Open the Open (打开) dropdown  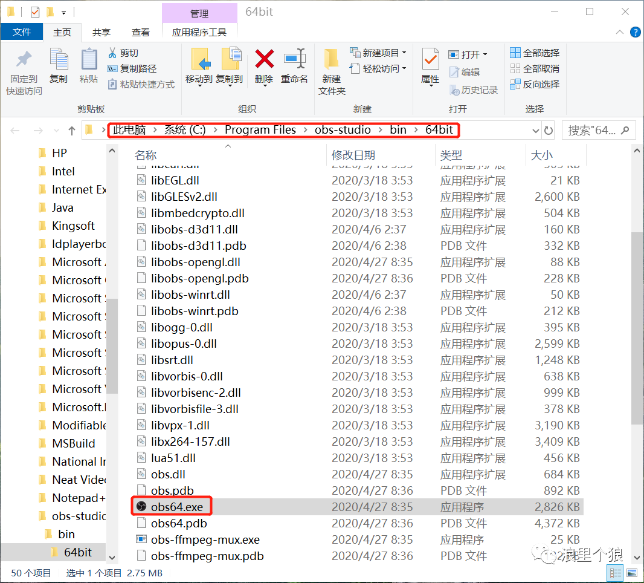[468, 54]
